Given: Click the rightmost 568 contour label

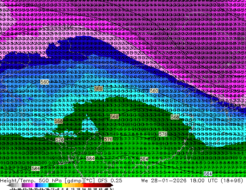Looking at the screenshot, I should tap(175, 117).
